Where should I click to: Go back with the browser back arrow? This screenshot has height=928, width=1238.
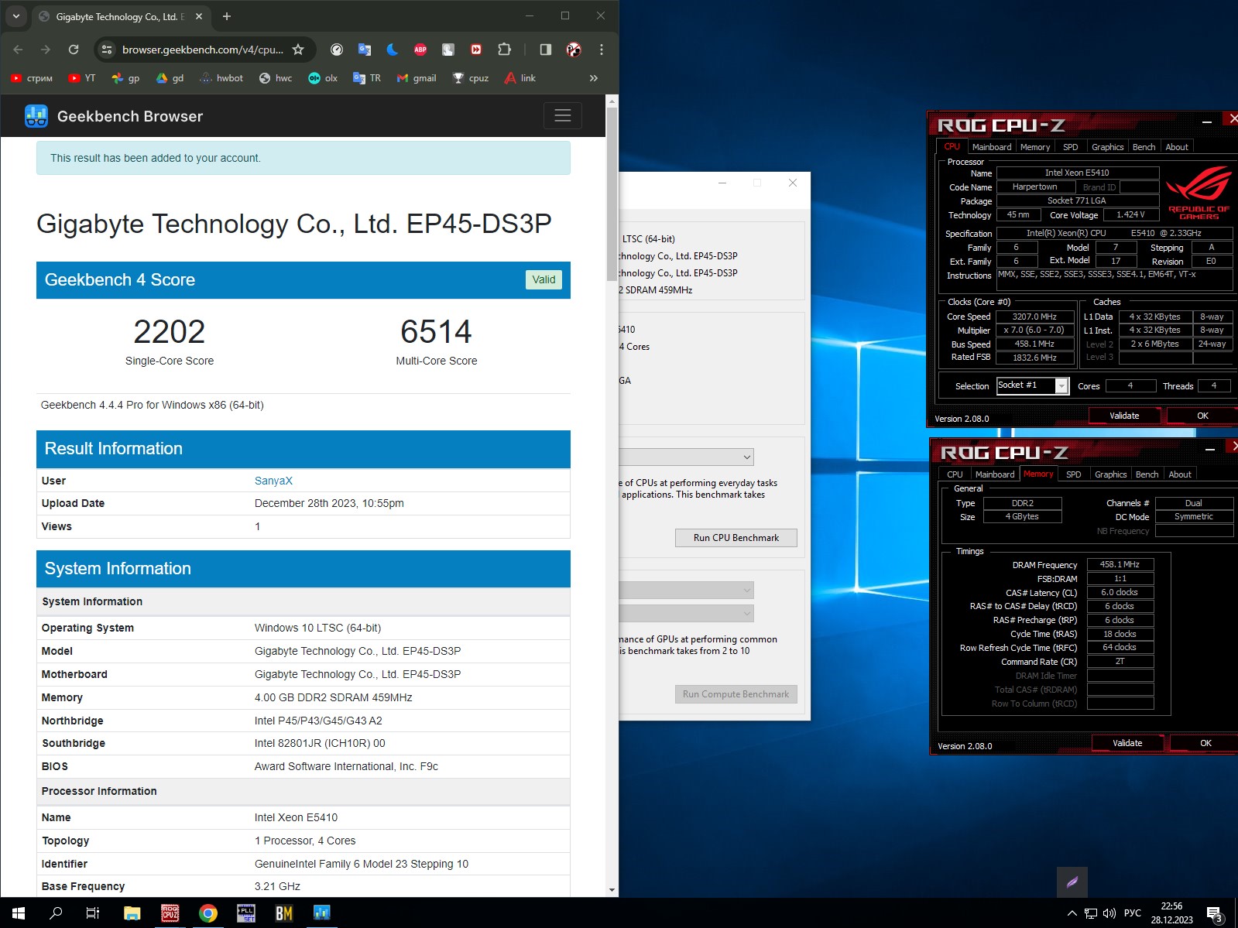(19, 50)
